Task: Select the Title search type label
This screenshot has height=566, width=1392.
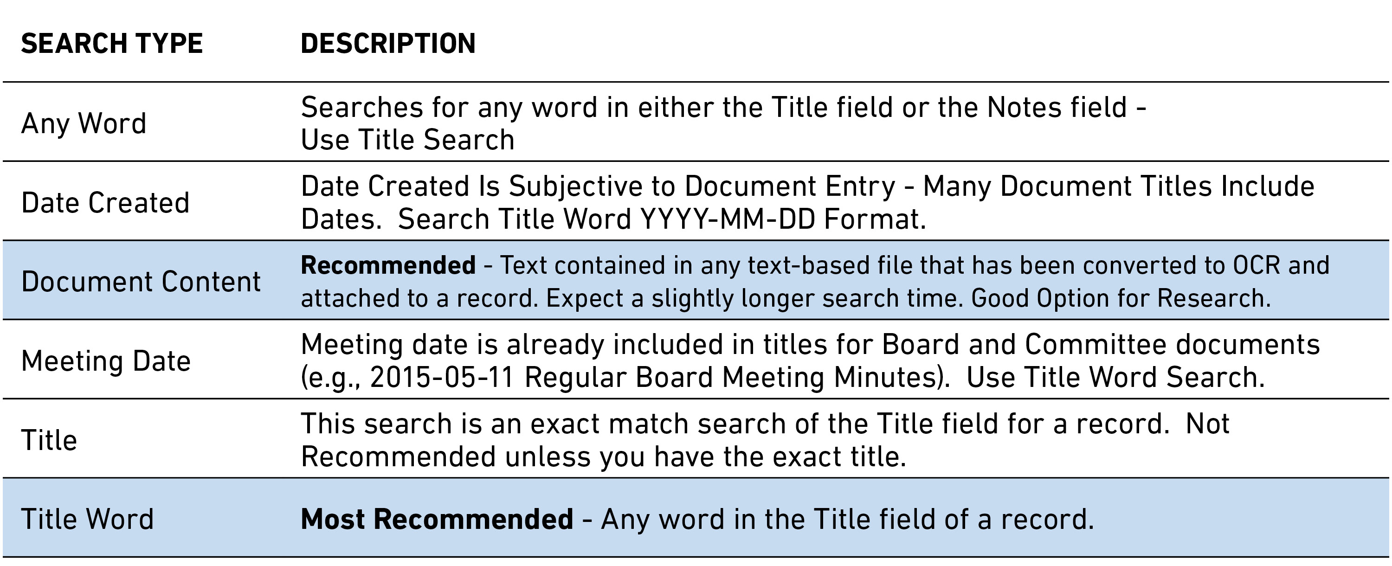Action: click(x=49, y=440)
